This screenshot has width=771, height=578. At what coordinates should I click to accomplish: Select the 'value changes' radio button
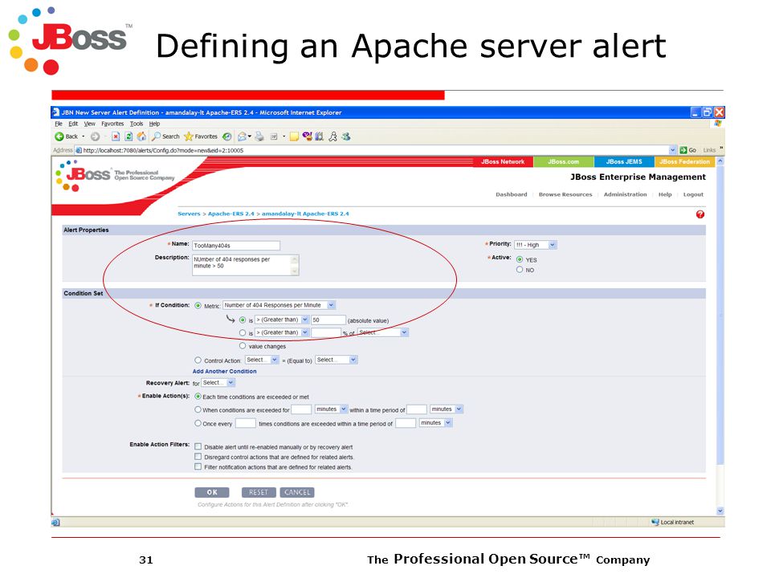click(x=243, y=346)
